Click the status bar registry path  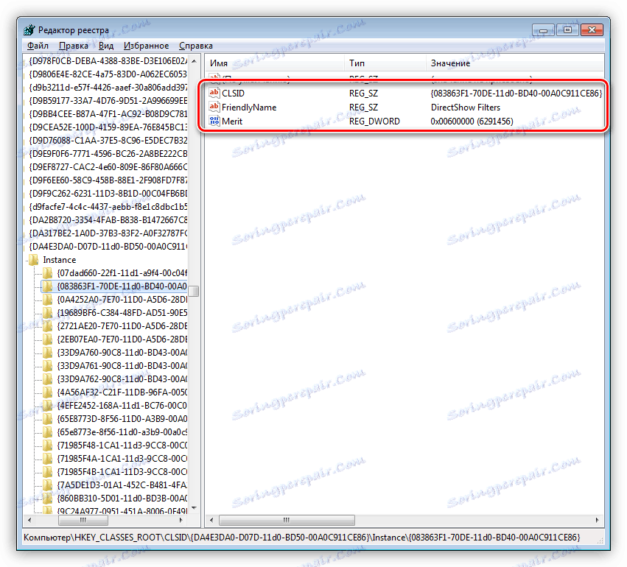pos(301,538)
